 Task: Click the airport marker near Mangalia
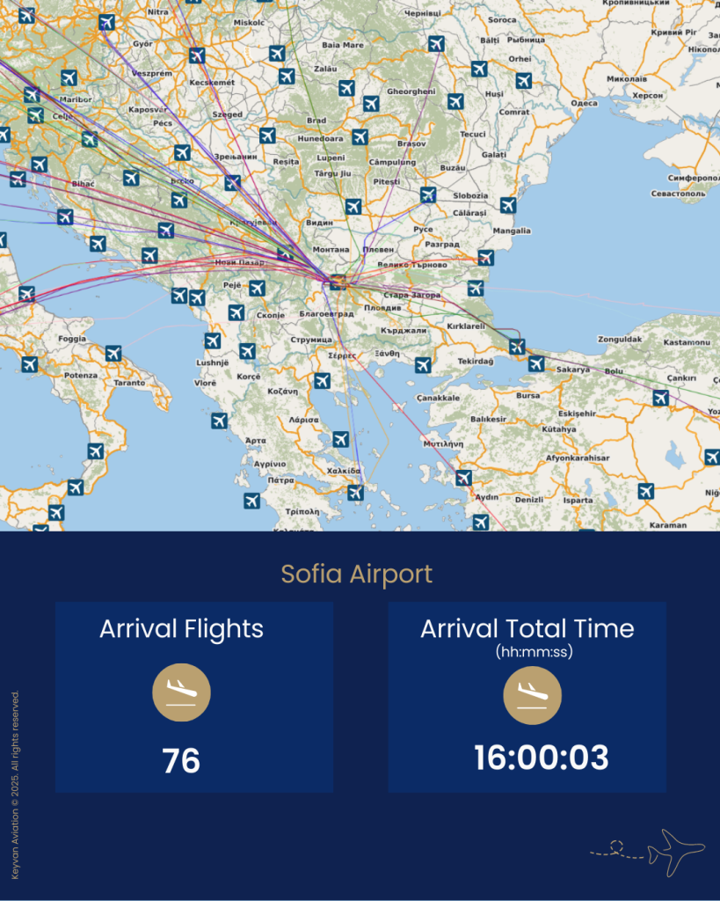click(507, 205)
